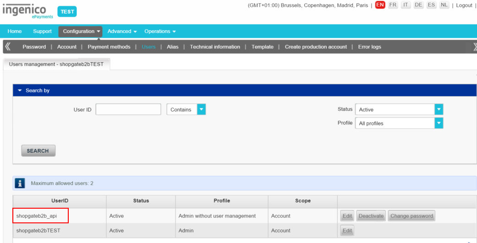This screenshot has height=243, width=477.
Task: Deactivate the shopgateb2b_api user
Action: point(371,216)
